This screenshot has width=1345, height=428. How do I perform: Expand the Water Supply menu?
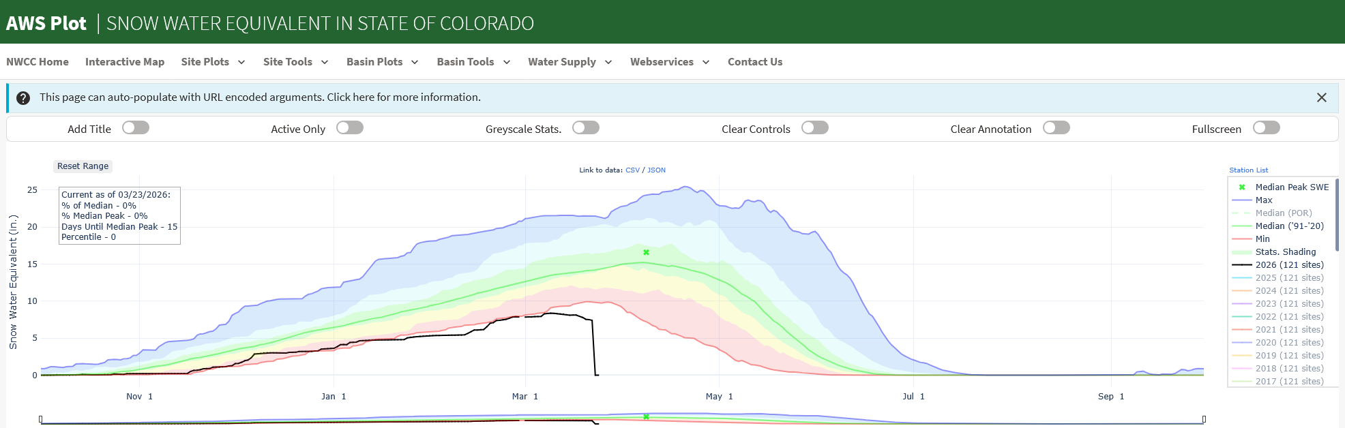570,62
